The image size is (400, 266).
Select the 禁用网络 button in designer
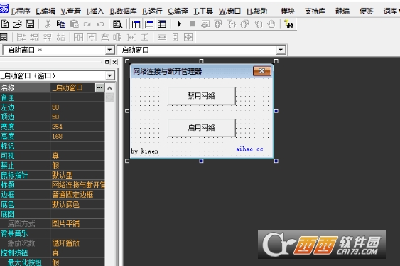point(202,96)
